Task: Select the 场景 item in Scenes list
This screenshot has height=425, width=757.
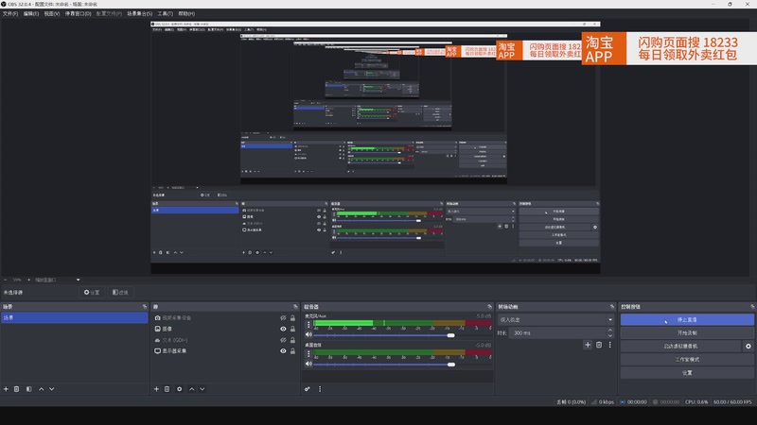Action: coord(75,318)
